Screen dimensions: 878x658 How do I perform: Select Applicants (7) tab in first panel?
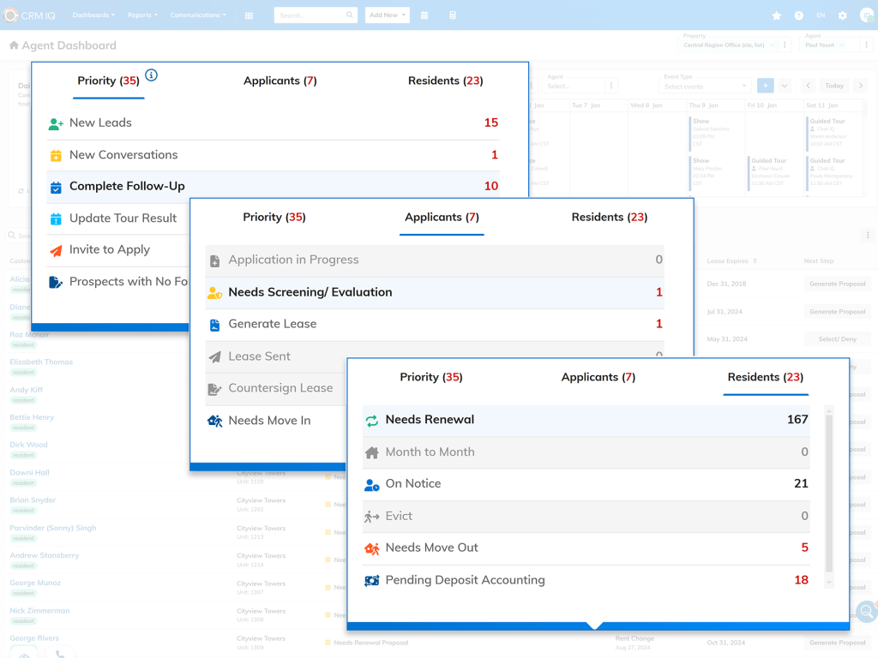[x=280, y=81]
